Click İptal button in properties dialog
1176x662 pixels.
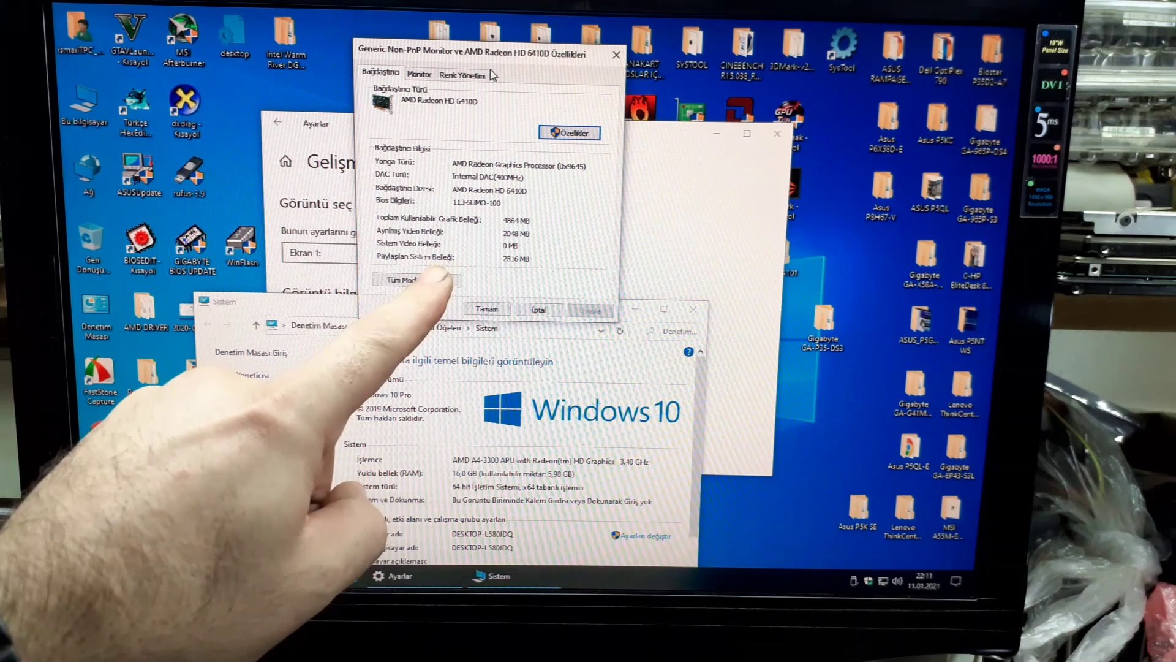[538, 310]
